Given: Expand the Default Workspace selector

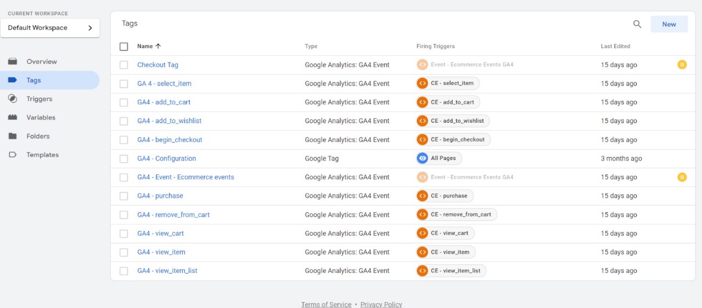Looking at the screenshot, I should [x=50, y=28].
